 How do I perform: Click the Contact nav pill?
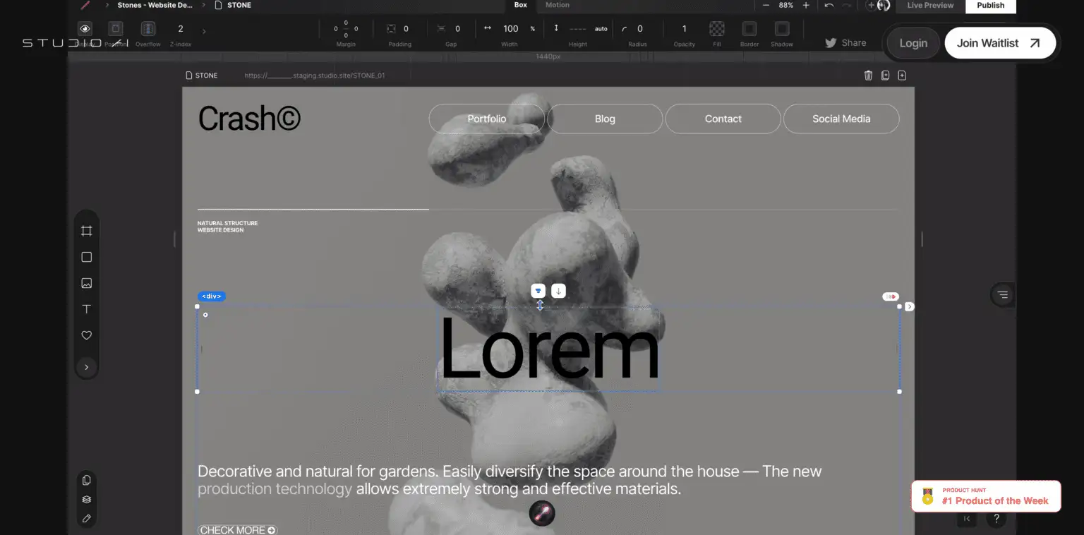(x=723, y=119)
